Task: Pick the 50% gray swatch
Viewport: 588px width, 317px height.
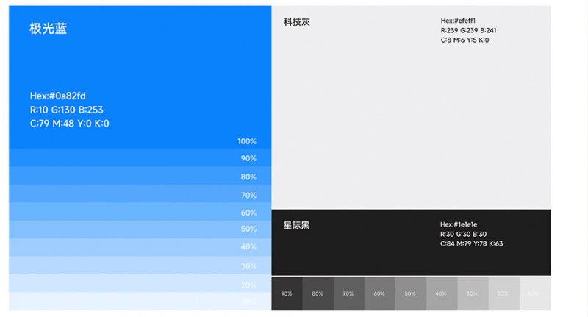Action: (410, 293)
